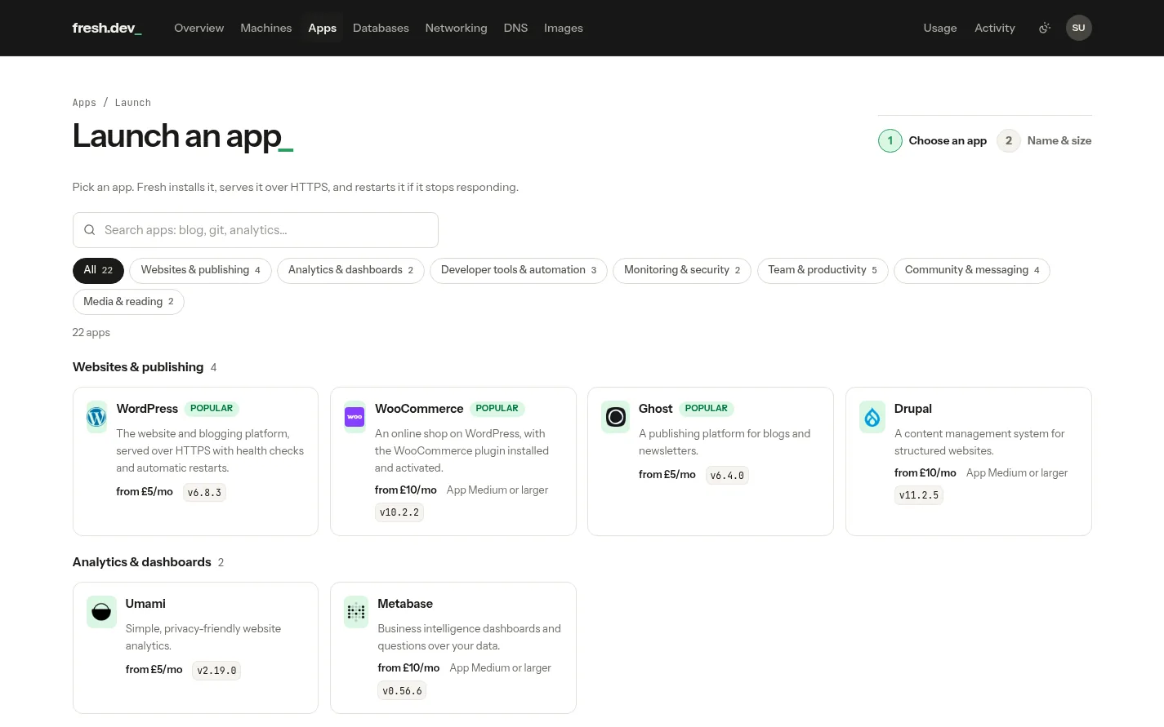The image size is (1164, 727).
Task: Click the Ghost v6.4.0 version tag
Action: point(727,476)
